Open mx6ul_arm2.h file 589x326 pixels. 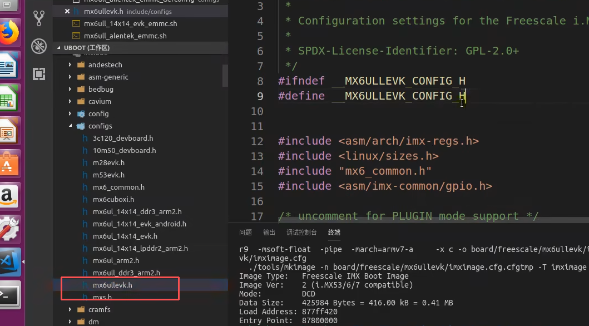(x=116, y=261)
